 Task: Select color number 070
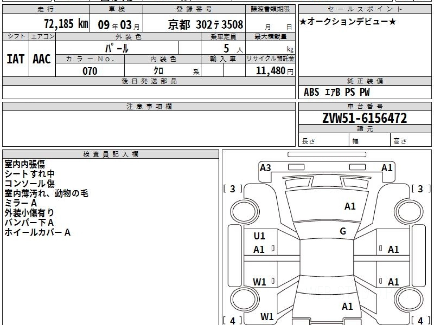(x=90, y=71)
